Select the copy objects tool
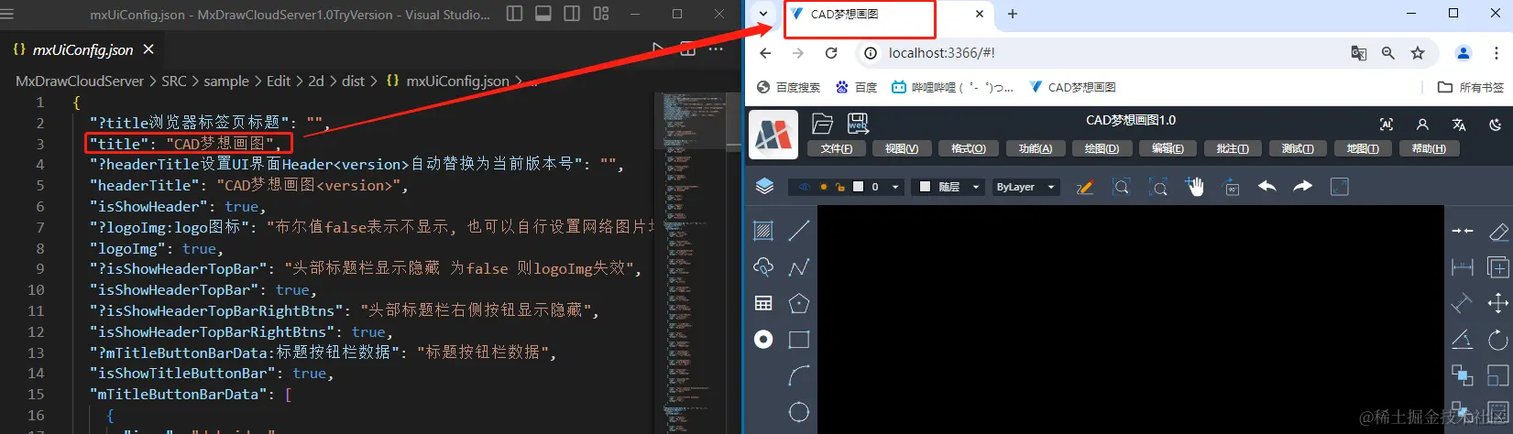This screenshot has height=434, width=1513. tap(1498, 267)
